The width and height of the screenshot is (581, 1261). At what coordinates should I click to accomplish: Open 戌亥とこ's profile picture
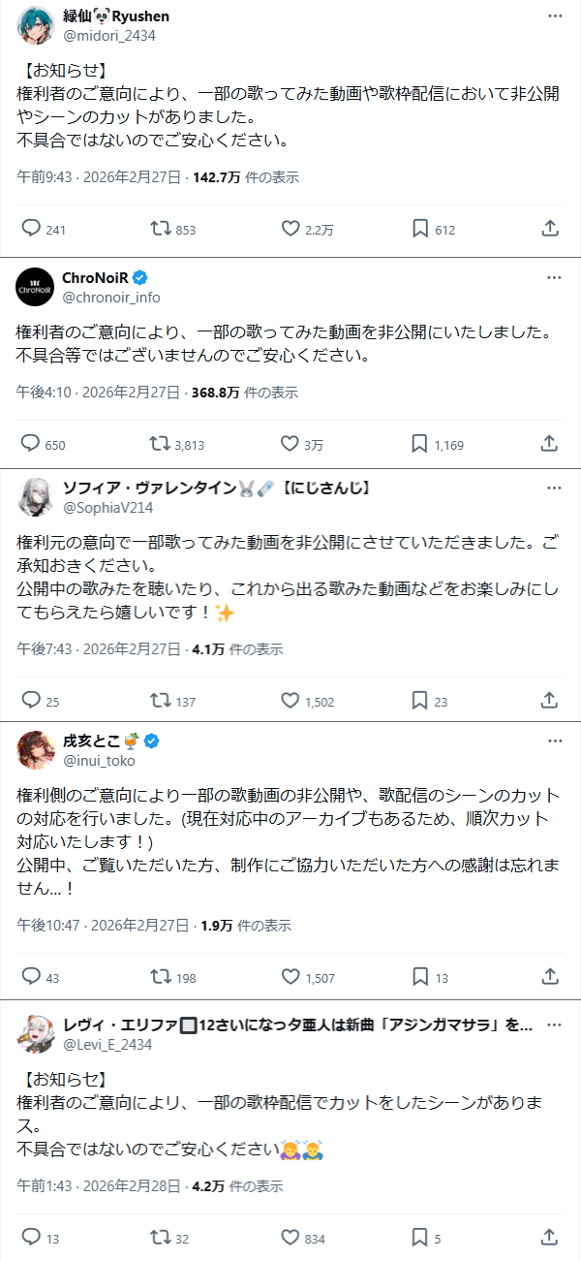coord(36,750)
